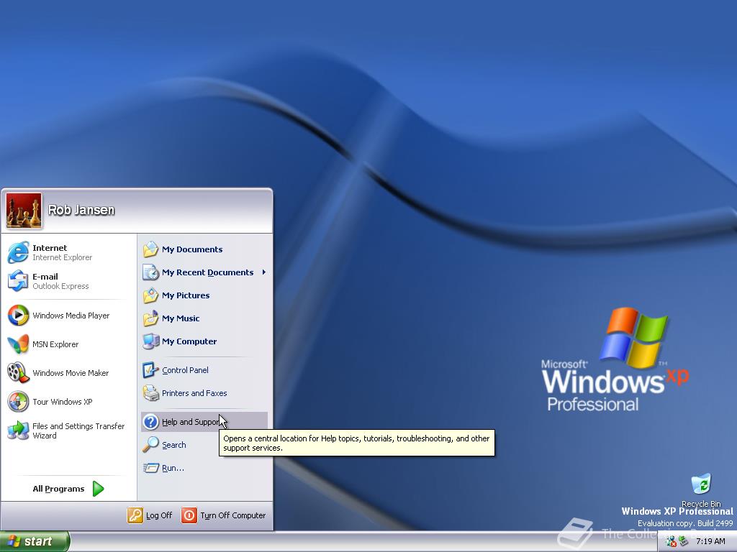The image size is (737, 552).
Task: Click the Log Off text label
Action: click(159, 515)
